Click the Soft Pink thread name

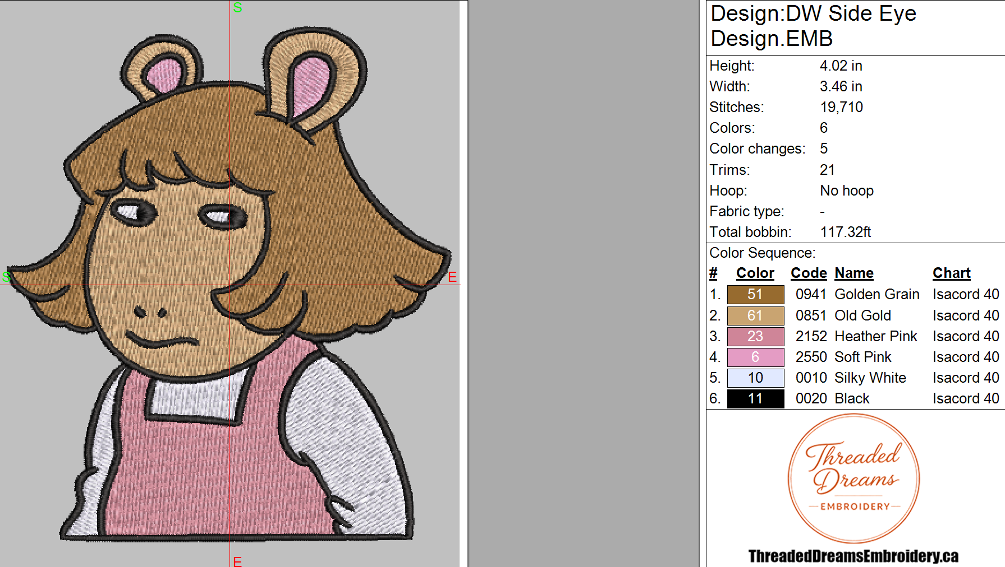pyautogui.click(x=863, y=357)
